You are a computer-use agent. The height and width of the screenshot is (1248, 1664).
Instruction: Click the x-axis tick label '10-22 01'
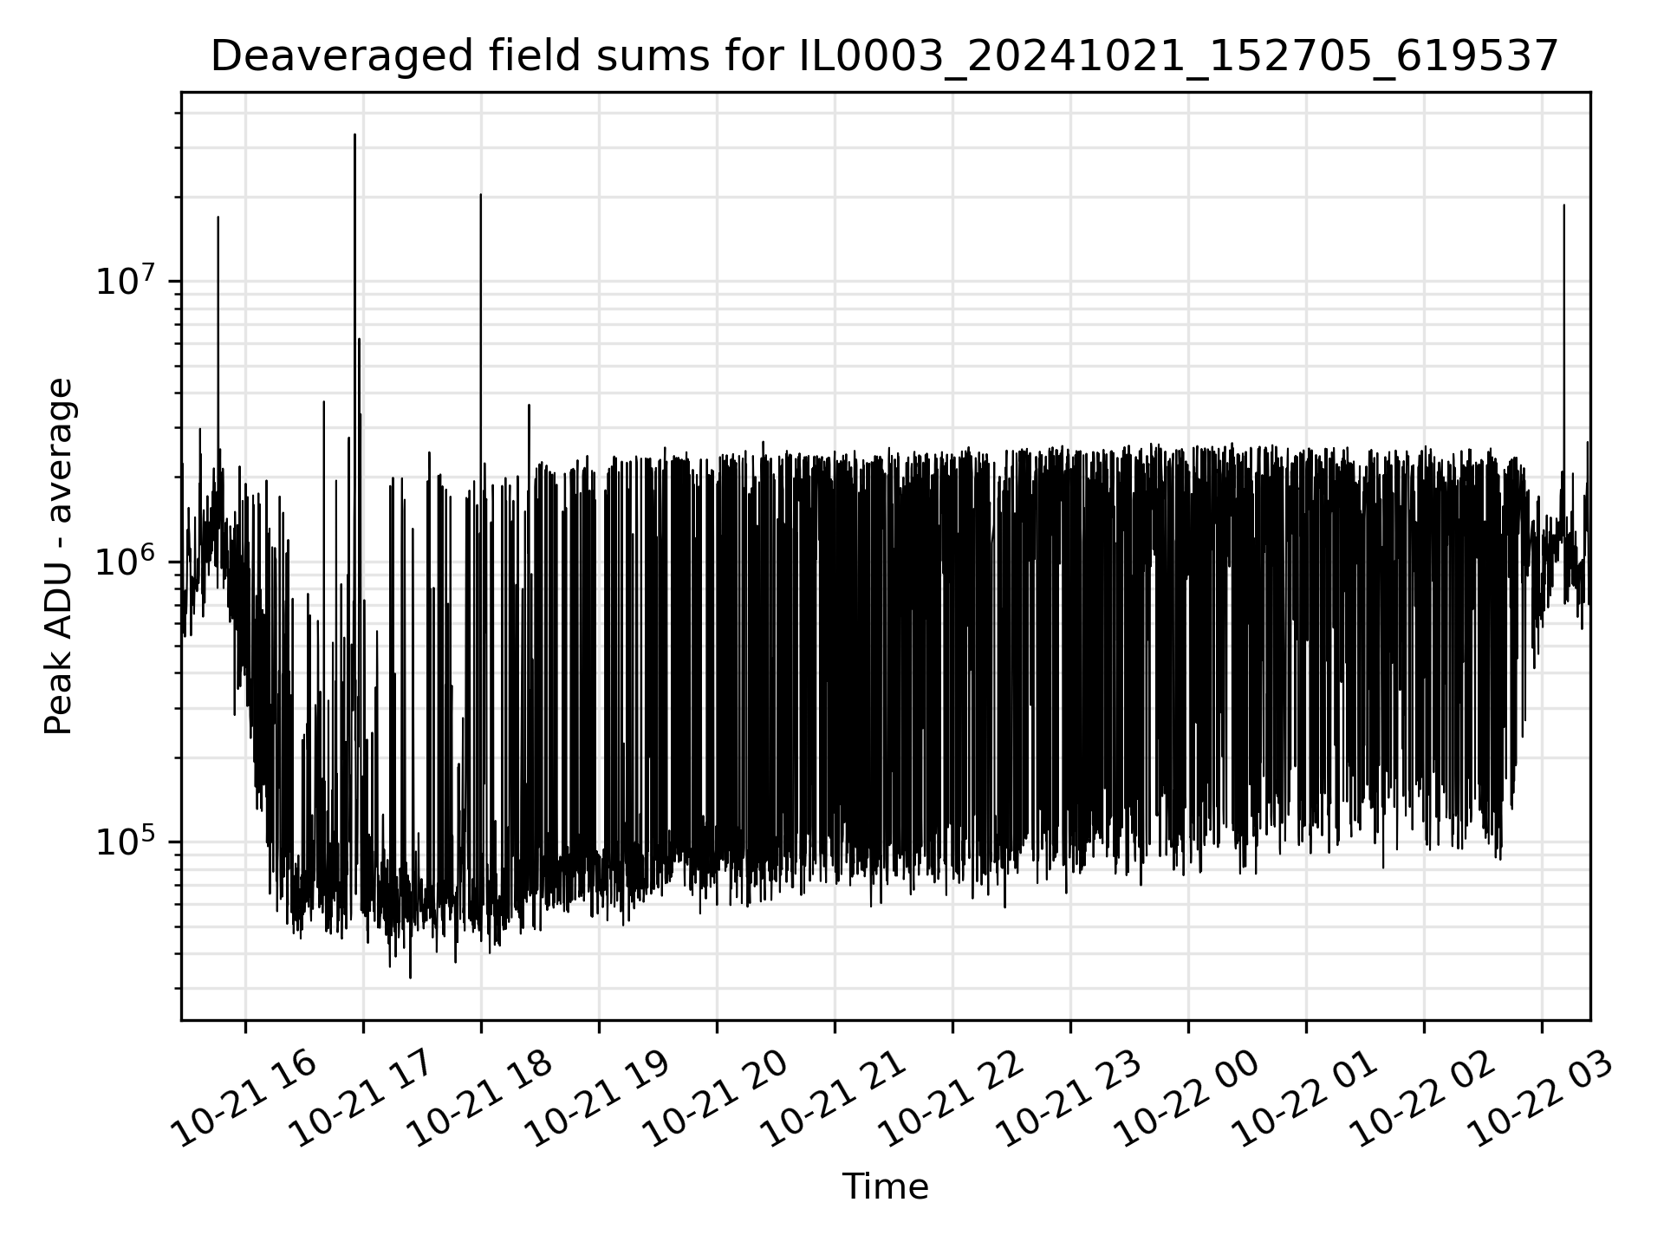click(1303, 1097)
